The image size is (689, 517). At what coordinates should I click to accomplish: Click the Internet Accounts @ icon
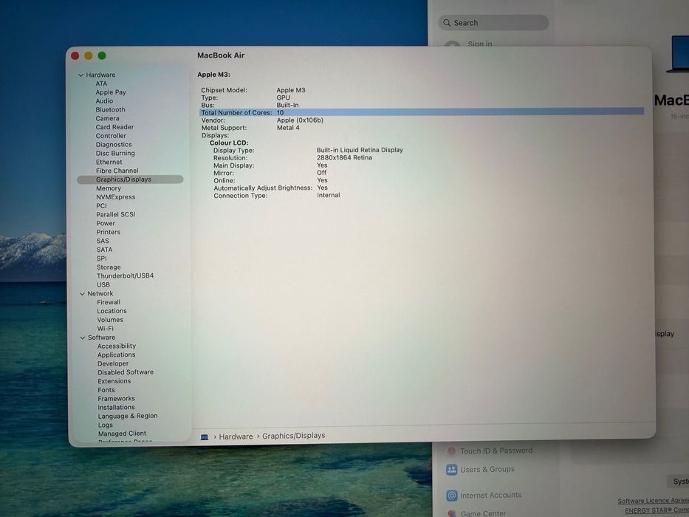click(x=452, y=496)
